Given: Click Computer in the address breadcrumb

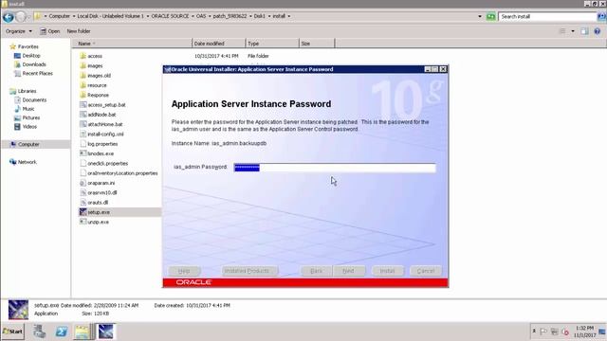Looking at the screenshot, I should click(59, 16).
